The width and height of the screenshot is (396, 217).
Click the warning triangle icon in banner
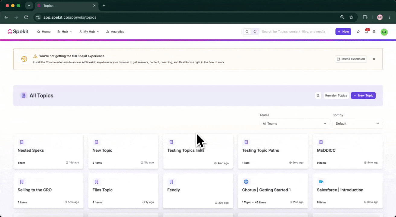[35, 56]
